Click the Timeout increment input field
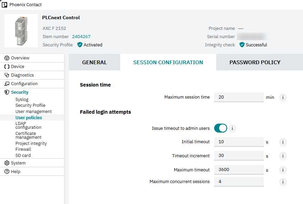 coord(239,156)
